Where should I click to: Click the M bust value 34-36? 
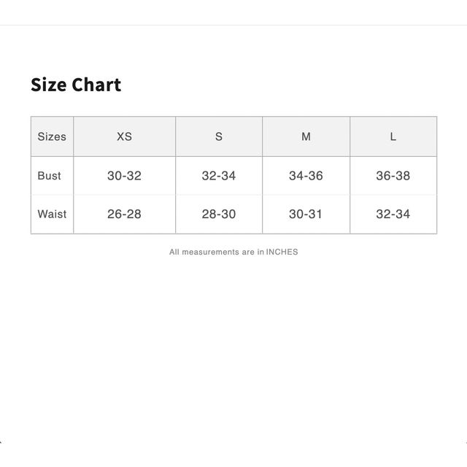pos(306,176)
